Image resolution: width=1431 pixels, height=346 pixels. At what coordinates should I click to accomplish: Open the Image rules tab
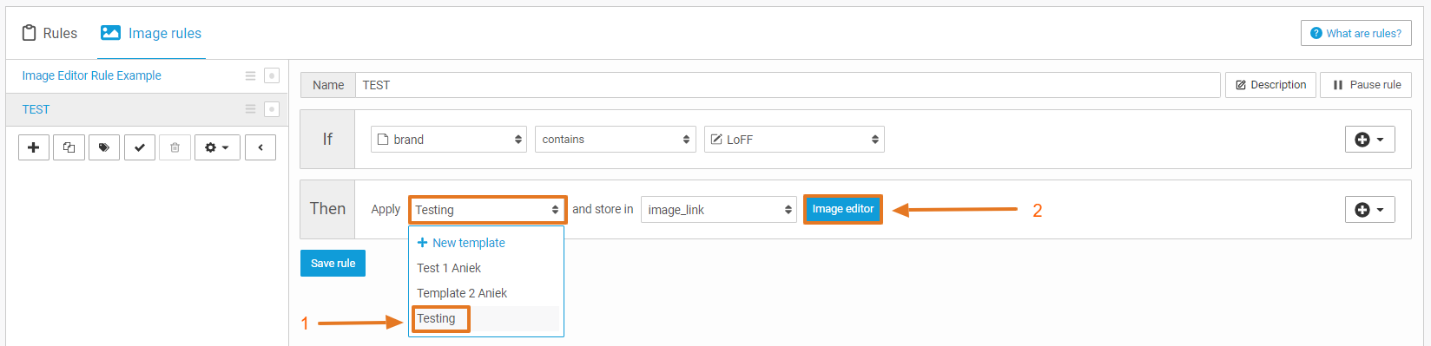point(151,33)
